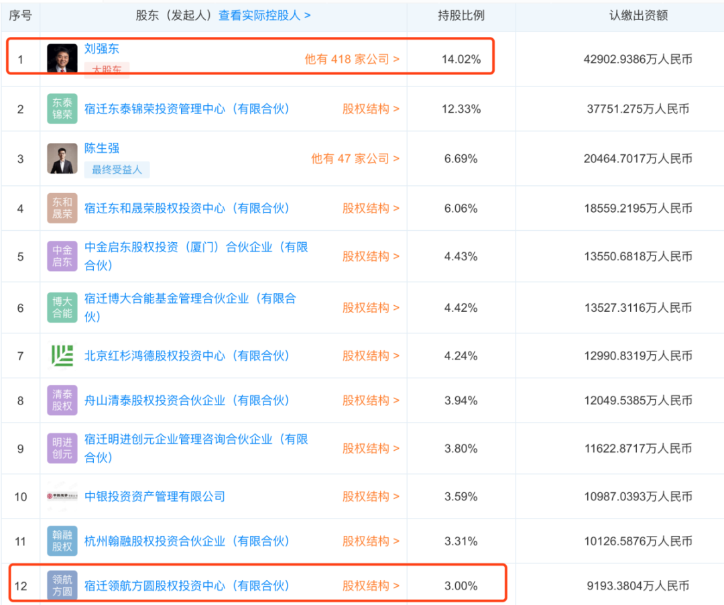
Task: Open 股权结构 for 宿迁东泰锦荣投资管理中心
Action: (371, 109)
